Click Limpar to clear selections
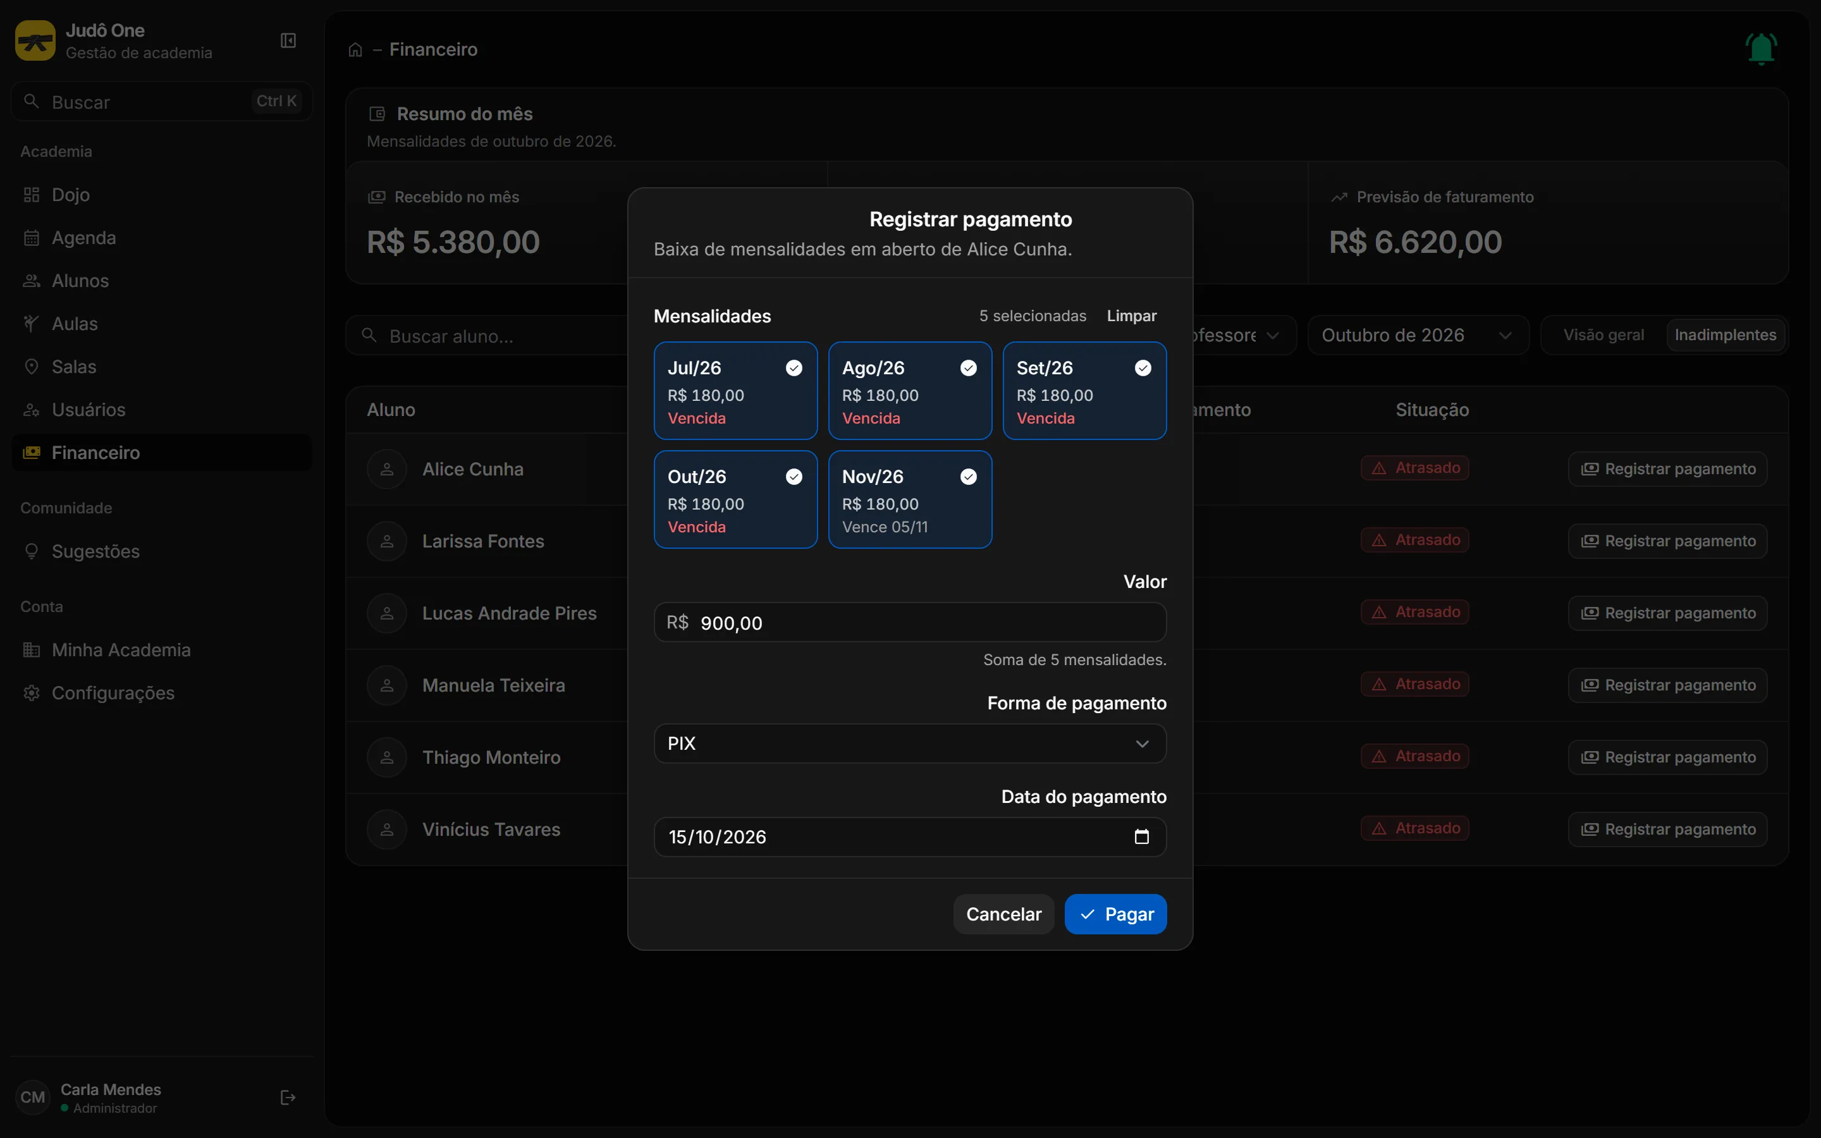This screenshot has width=1821, height=1138. (1131, 316)
